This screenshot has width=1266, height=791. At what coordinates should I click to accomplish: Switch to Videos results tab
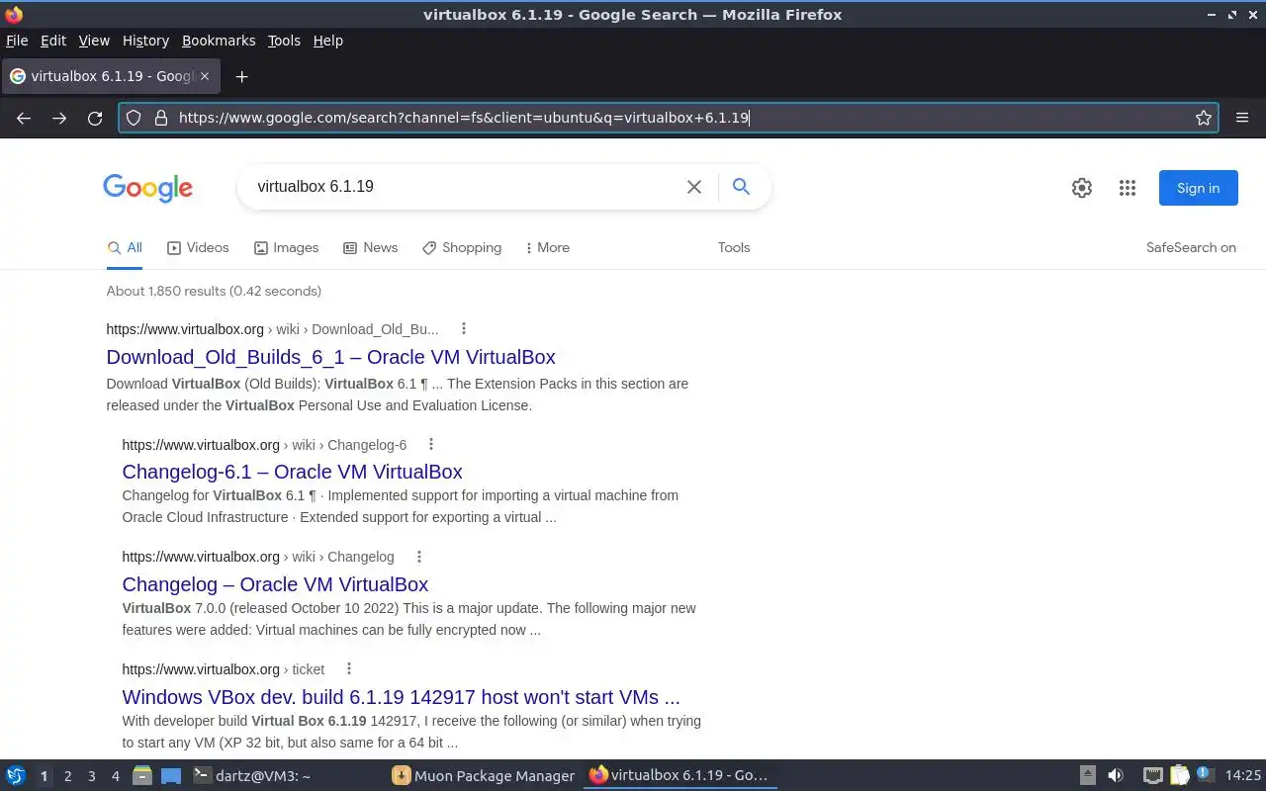coord(198,248)
